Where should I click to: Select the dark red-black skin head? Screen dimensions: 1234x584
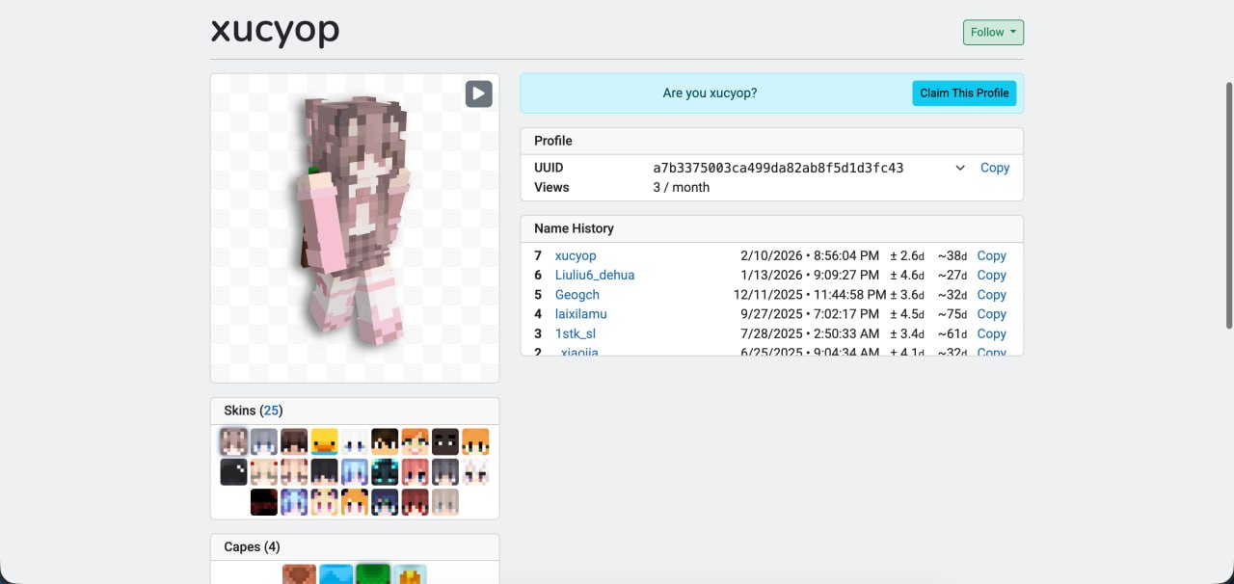point(264,502)
